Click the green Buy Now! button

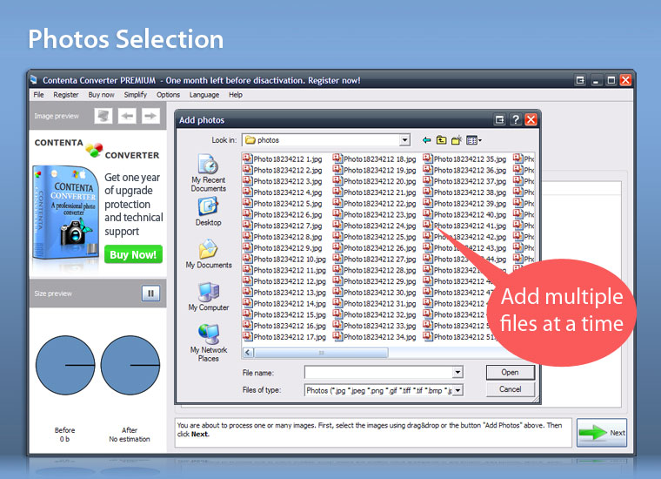pyautogui.click(x=133, y=254)
